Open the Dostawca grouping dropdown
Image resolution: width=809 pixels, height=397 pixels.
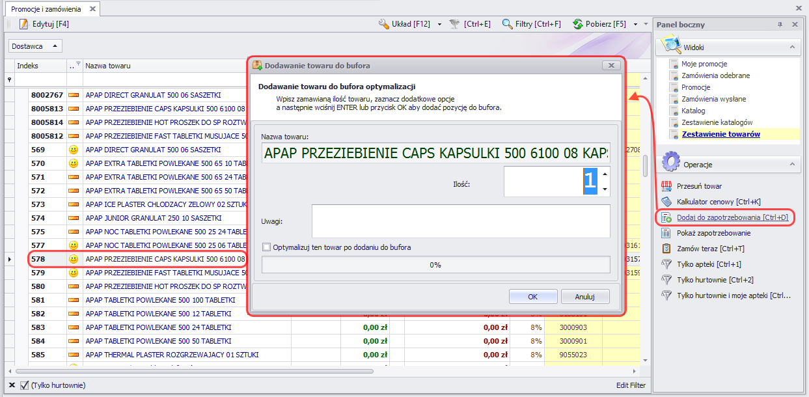36,46
